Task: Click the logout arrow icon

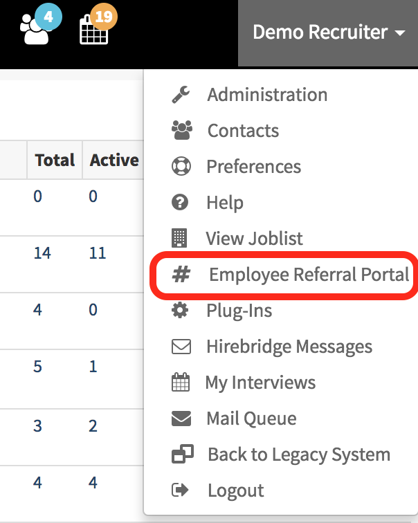Action: 181,490
